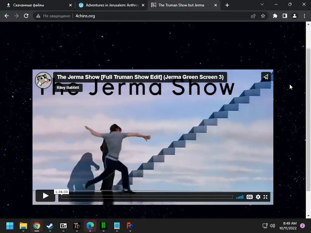The height and width of the screenshot is (233, 311).
Task: Close the Скачанные файлы tab
Action: 70,5
